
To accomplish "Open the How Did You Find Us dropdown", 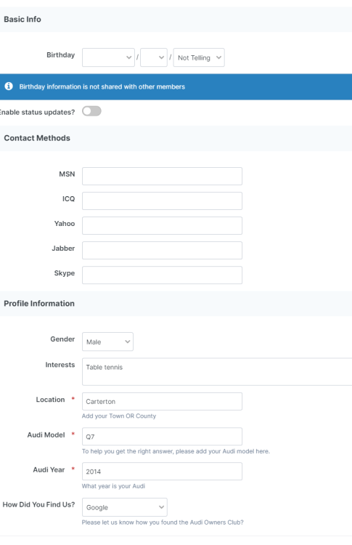I will pos(125,507).
